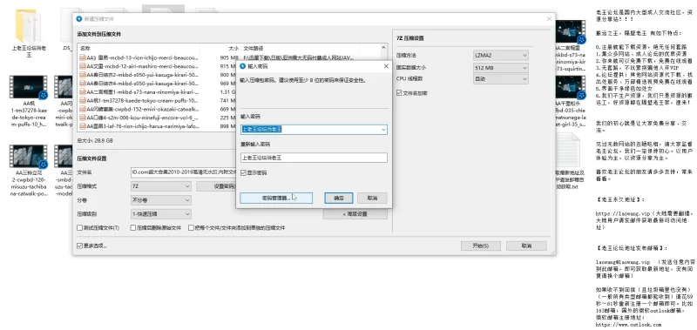Open the 密码管理器 button
The image size is (697, 330).
[276, 199]
